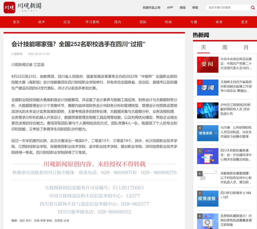Click the 川观新闻 logo icon
Image resolution: width=257 pixels, height=229 pixels.
pos(10,8)
